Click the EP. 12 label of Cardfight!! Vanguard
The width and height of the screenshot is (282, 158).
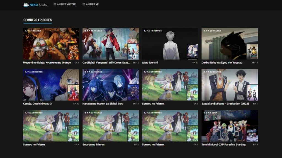coord(136,63)
